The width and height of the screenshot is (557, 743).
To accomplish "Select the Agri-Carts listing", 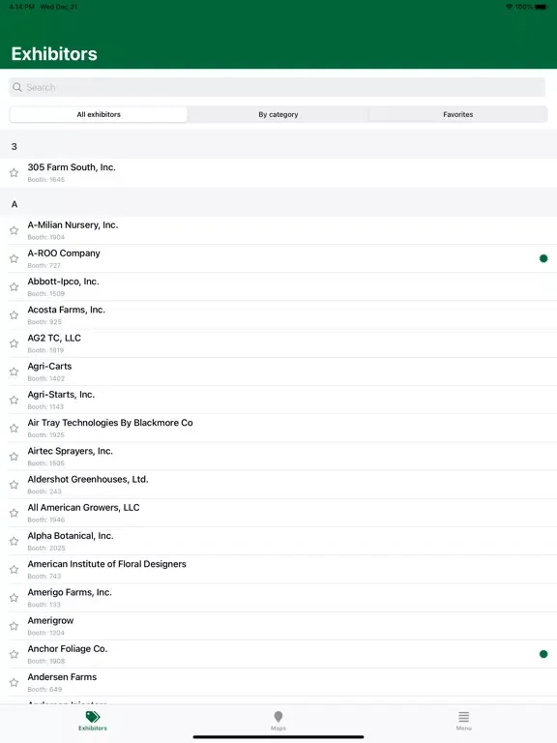I will click(x=278, y=371).
